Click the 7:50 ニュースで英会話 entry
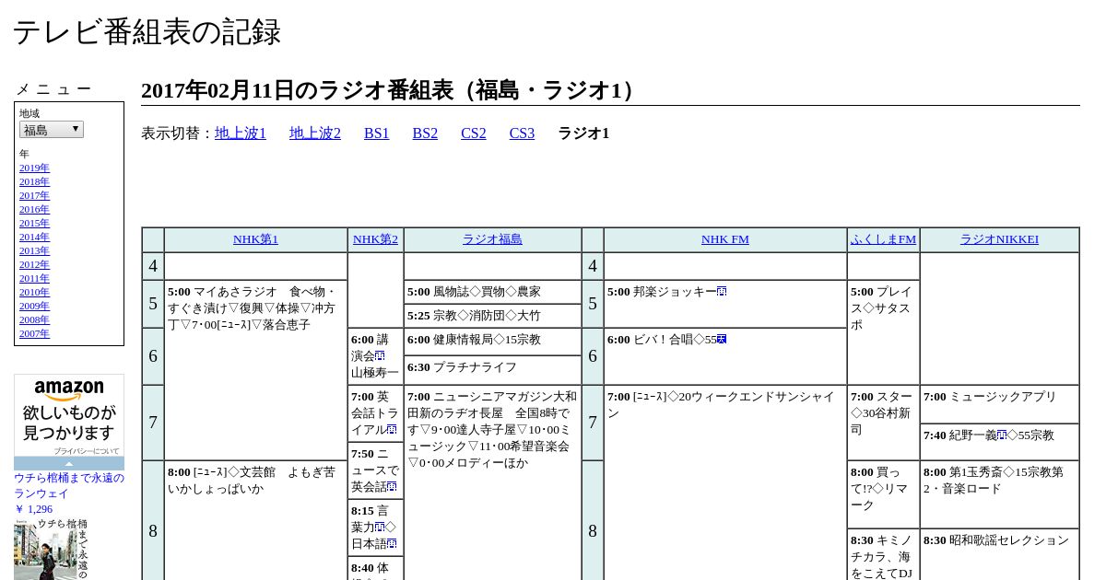The image size is (1106, 580). point(375,470)
